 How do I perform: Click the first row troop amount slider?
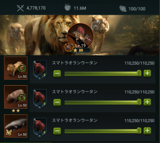(103, 74)
